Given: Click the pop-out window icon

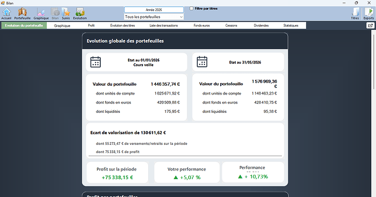Looking at the screenshot, I should [x=370, y=26].
